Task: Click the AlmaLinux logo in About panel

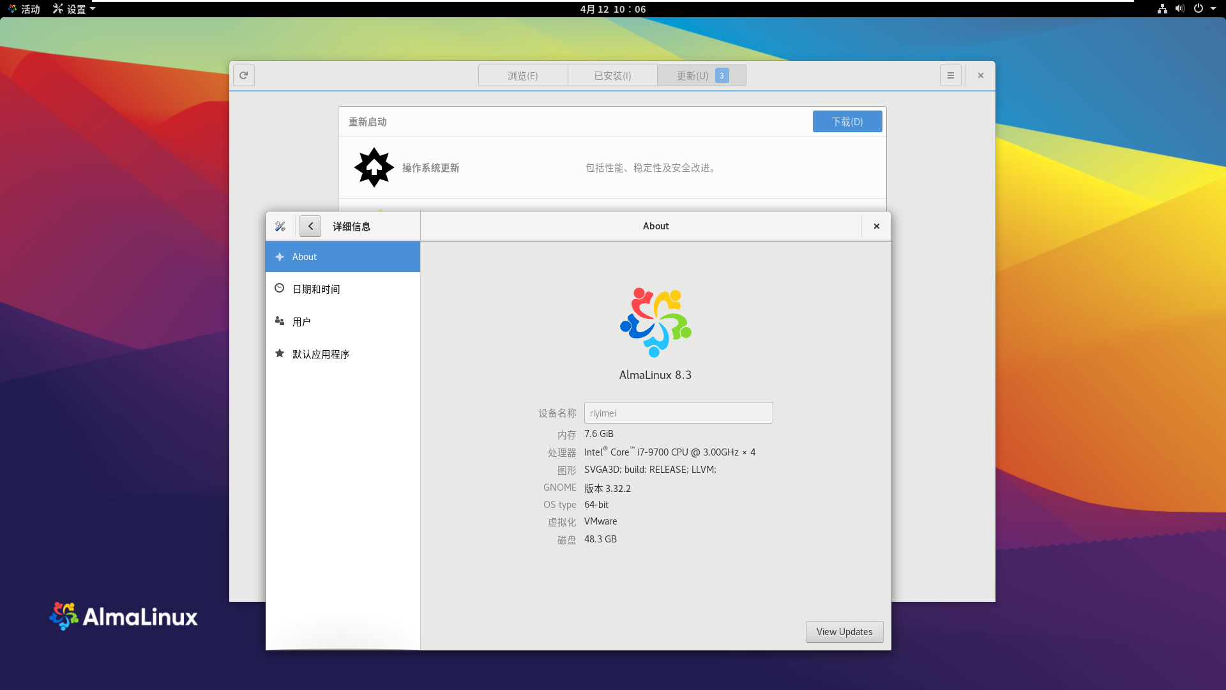Action: tap(655, 323)
